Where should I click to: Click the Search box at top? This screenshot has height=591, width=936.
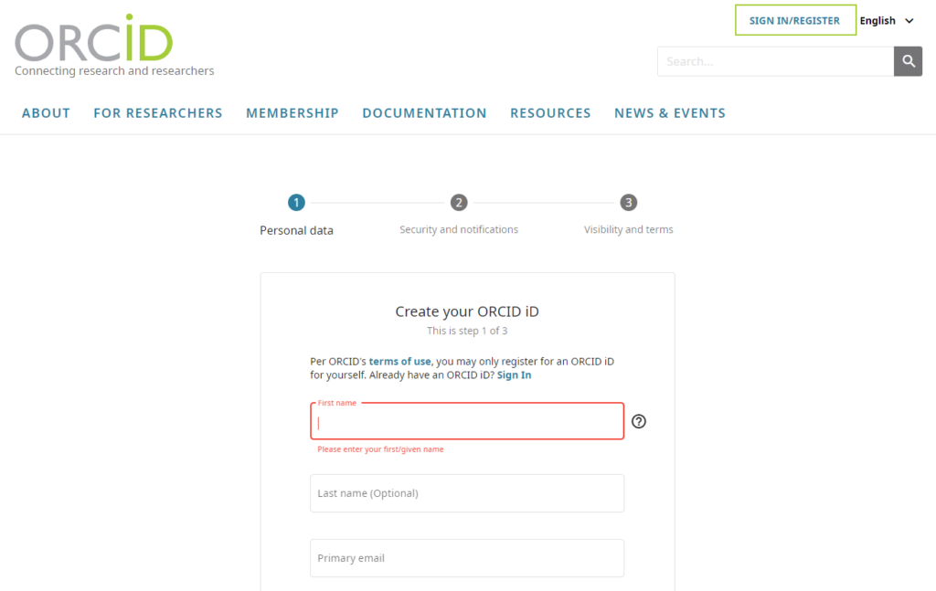click(x=774, y=61)
